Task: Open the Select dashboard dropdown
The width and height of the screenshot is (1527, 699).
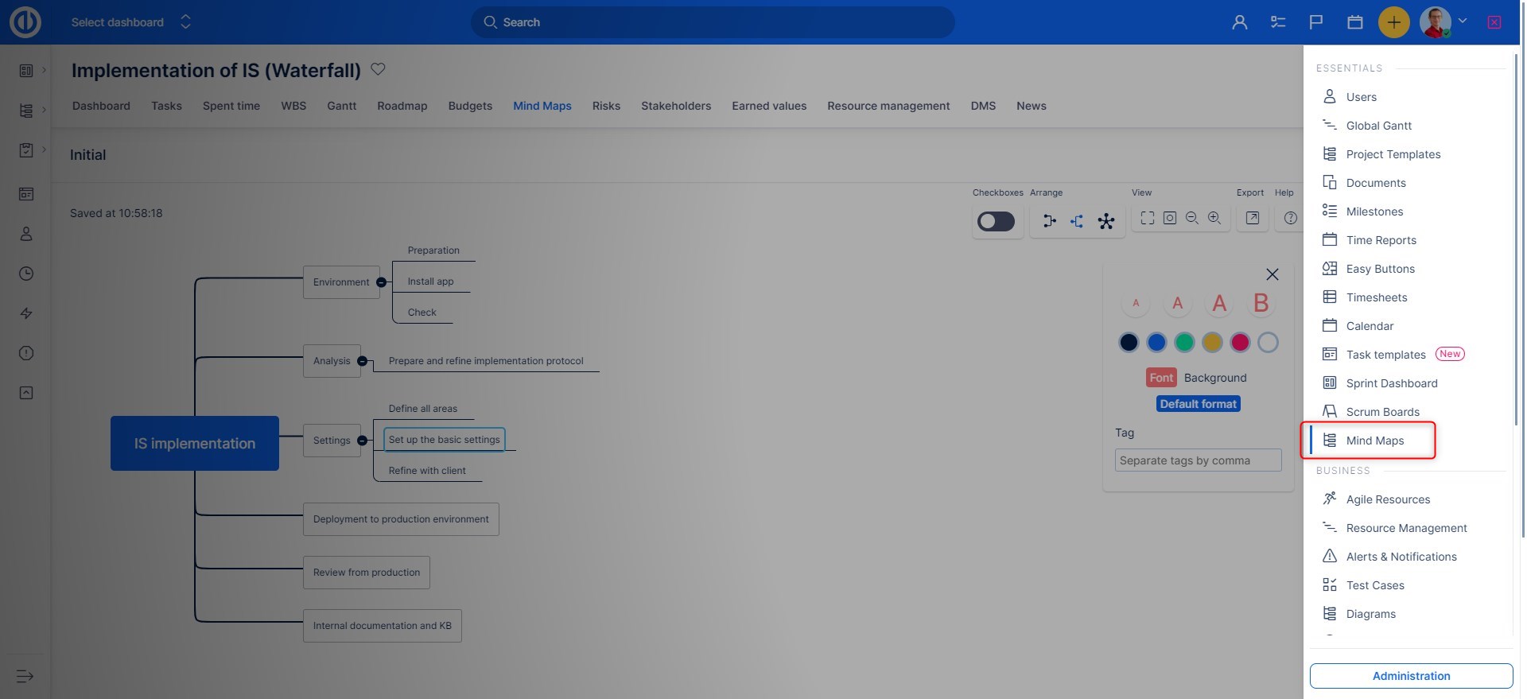Action: (131, 22)
